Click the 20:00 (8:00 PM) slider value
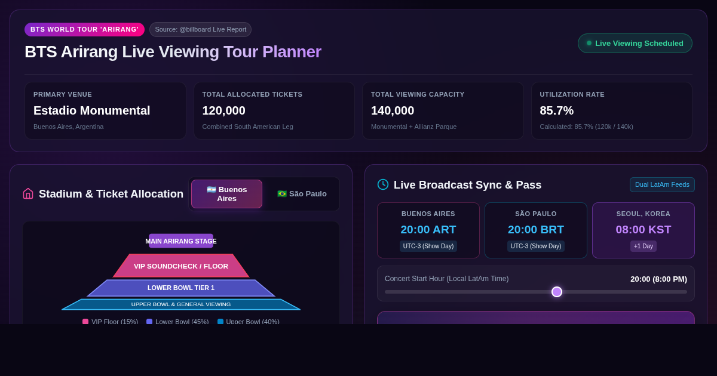This screenshot has width=717, height=376. point(658,279)
